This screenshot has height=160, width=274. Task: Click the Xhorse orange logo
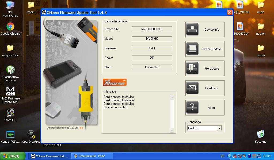(115, 82)
